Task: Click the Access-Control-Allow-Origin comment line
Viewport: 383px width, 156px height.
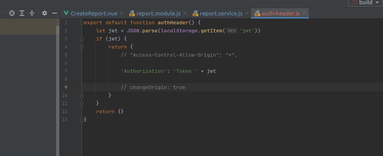Action: coord(179,55)
